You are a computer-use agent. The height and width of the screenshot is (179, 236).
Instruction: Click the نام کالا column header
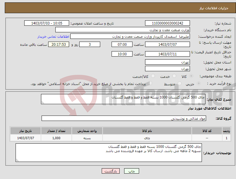click(147, 131)
